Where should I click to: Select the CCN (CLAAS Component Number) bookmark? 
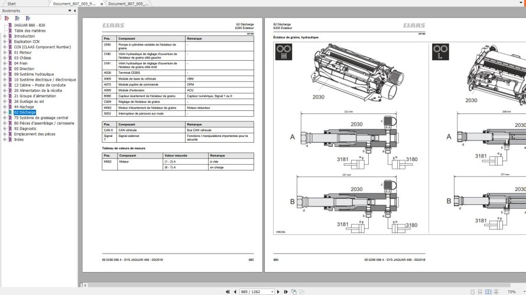click(x=43, y=47)
